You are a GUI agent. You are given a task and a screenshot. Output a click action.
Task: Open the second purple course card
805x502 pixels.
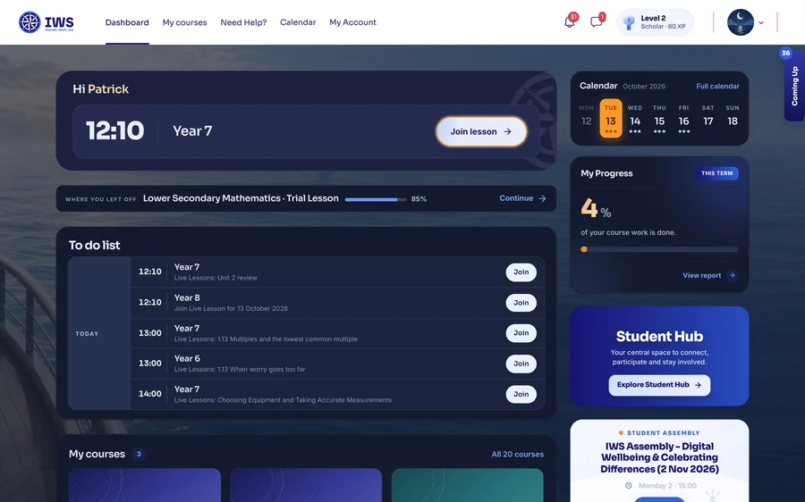pyautogui.click(x=306, y=485)
